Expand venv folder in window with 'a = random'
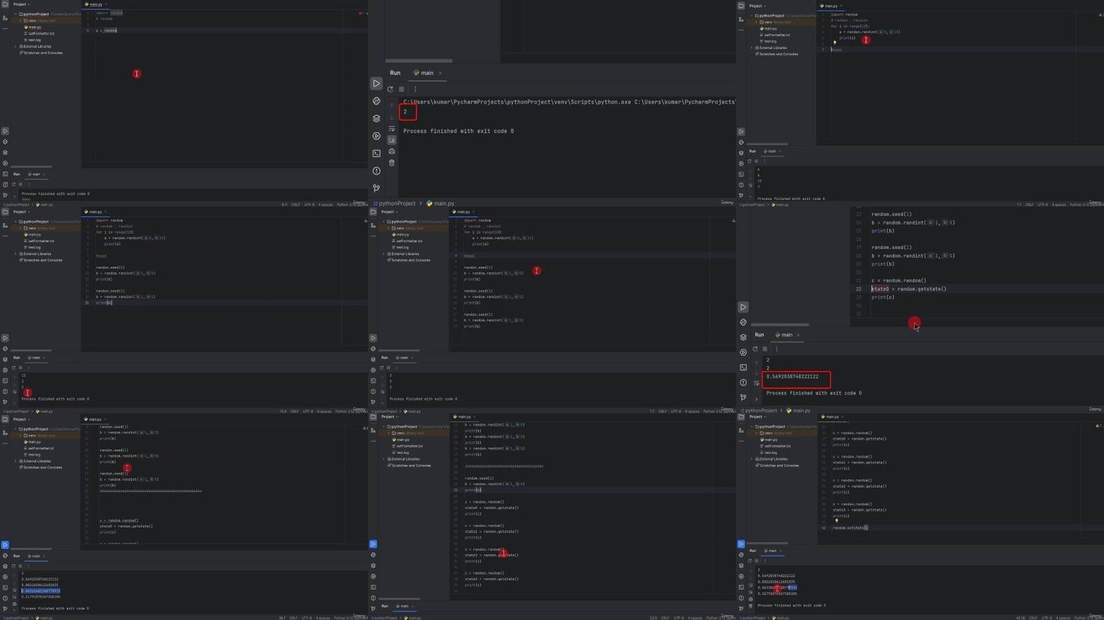The width and height of the screenshot is (1104, 620). [21, 21]
